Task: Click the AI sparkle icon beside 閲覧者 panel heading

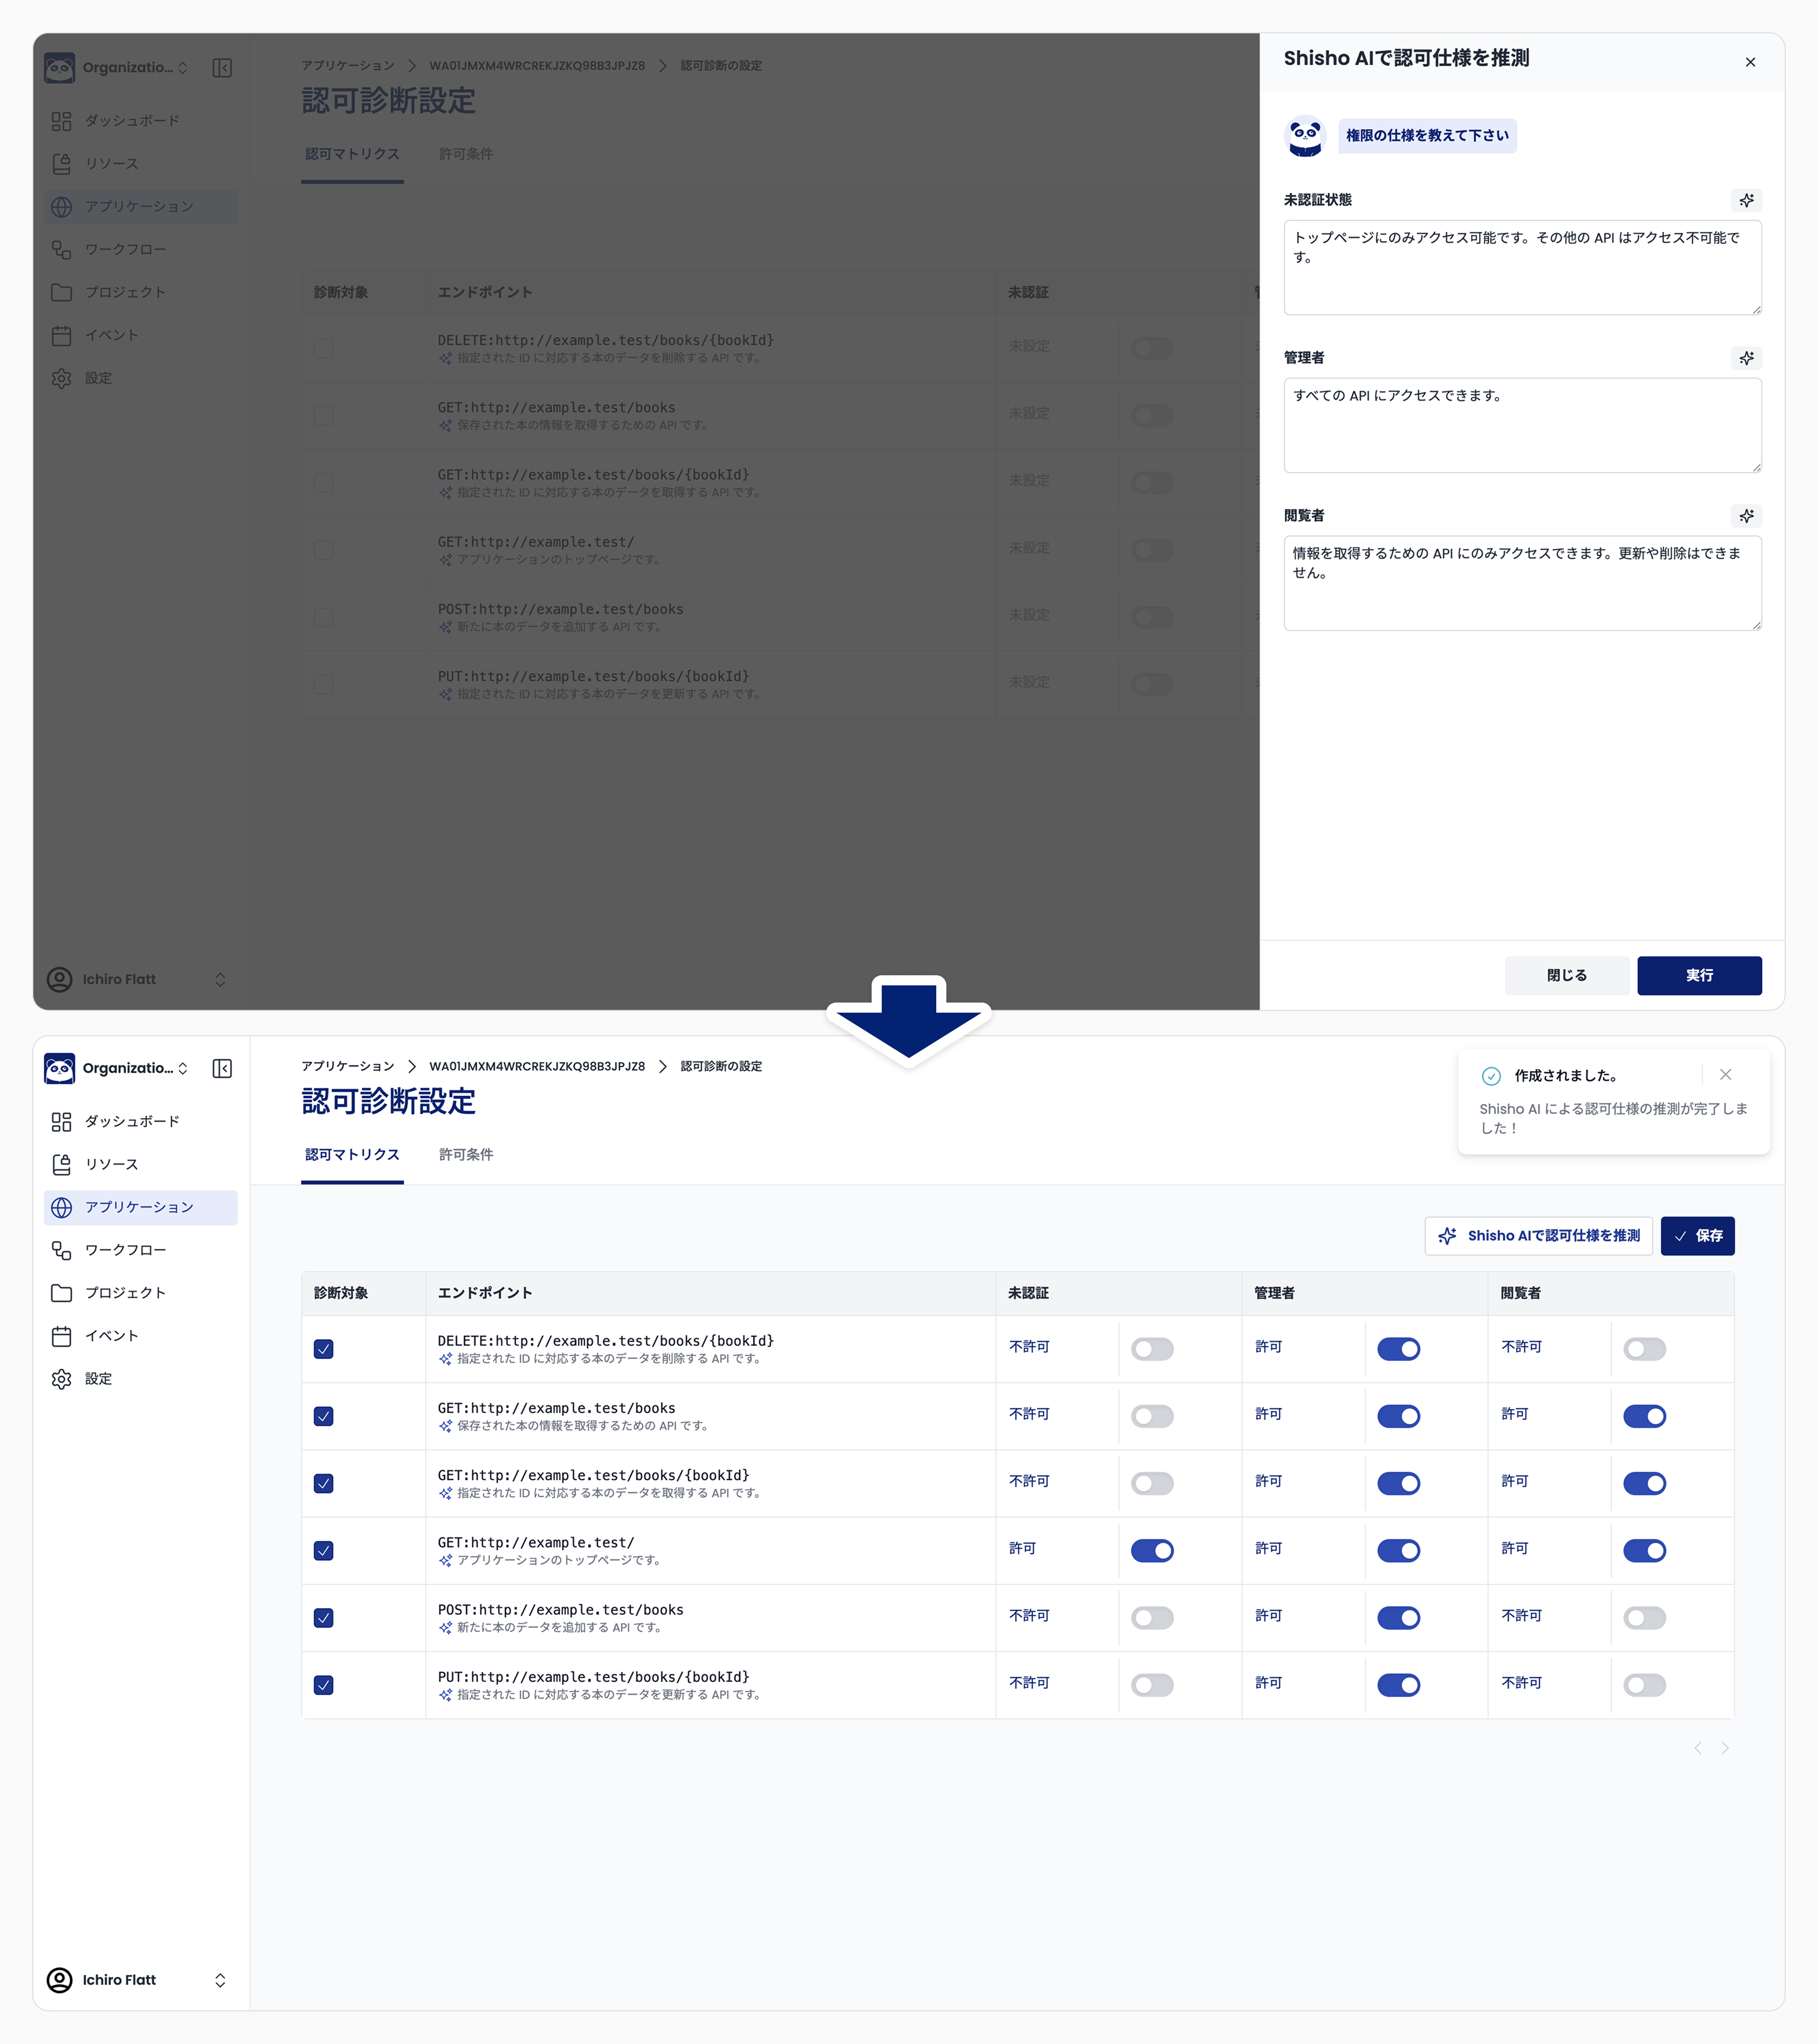Action: tap(1746, 516)
